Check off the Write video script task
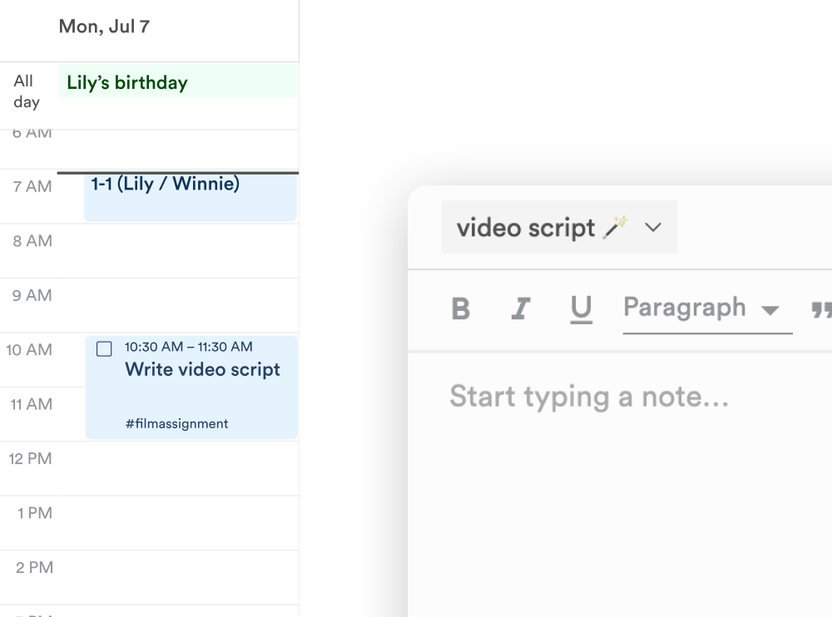This screenshot has width=832, height=617. (x=104, y=348)
